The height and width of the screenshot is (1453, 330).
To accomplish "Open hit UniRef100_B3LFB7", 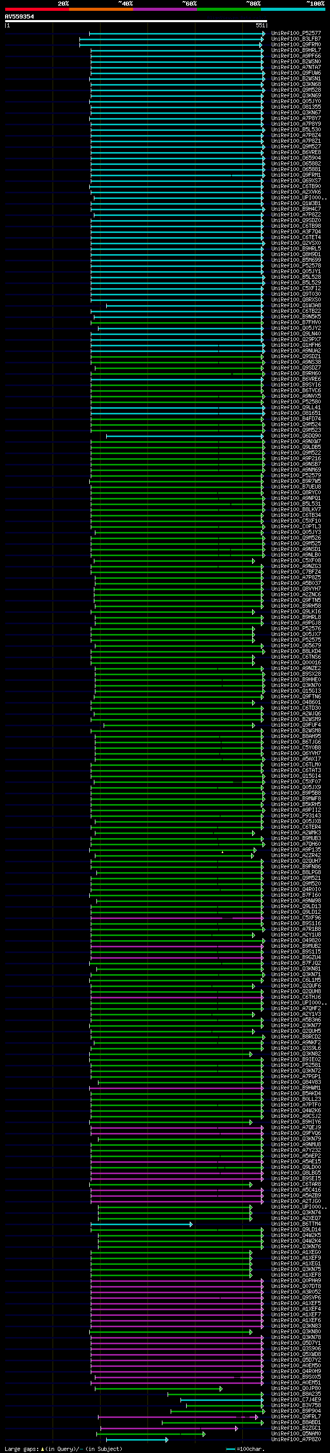I will 296,39.
